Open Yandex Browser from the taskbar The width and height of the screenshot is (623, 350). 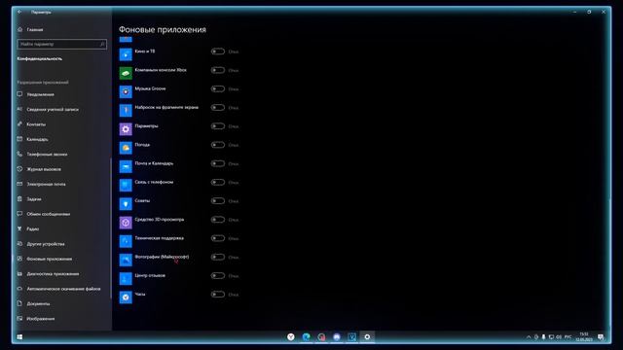(291, 337)
